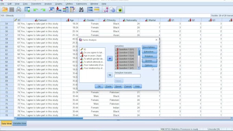This screenshot has height=131, width=233.
Task: Open the Transform menu
Action: [36, 4]
